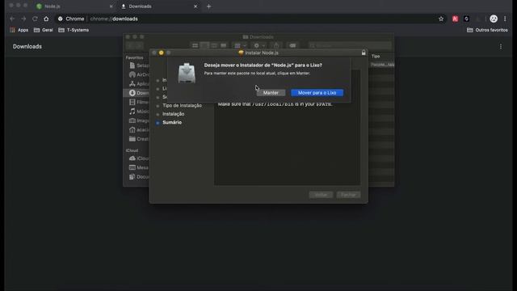Open home folder icon in Finder sidebar
Viewport: 517px width, 291px height.
tap(132, 129)
